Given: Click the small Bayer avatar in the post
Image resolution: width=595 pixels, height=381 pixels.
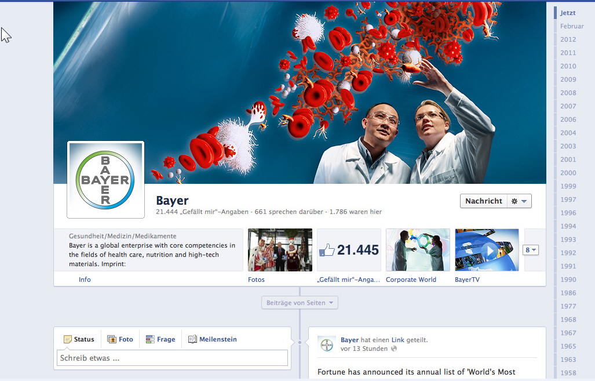Looking at the screenshot, I should click(x=327, y=344).
